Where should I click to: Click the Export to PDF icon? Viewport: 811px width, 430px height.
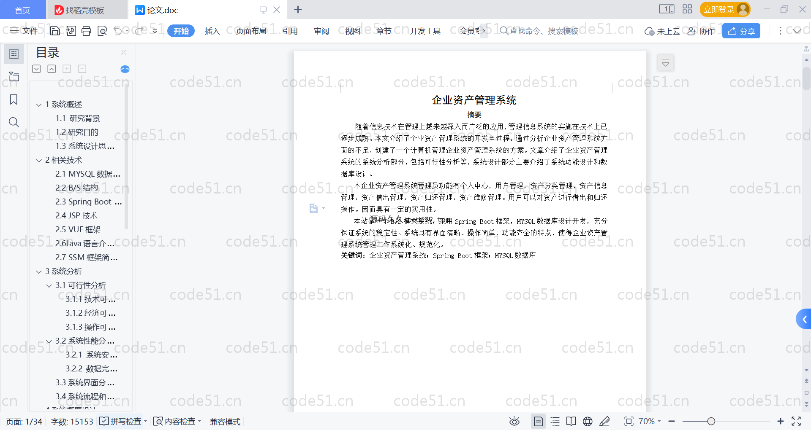(x=71, y=31)
